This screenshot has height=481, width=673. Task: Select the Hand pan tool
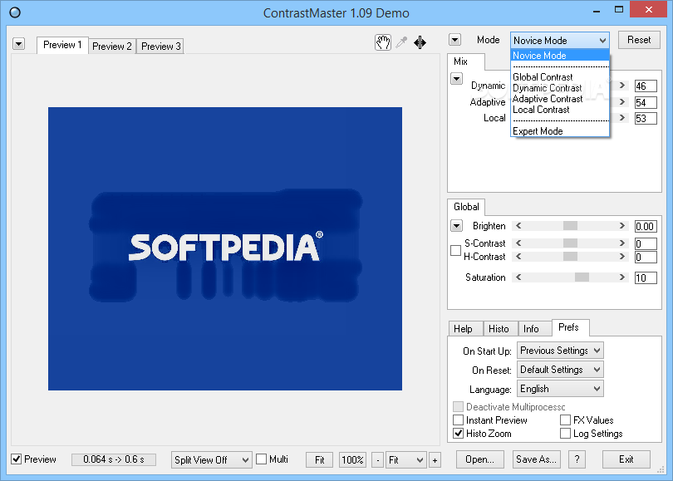tap(383, 42)
